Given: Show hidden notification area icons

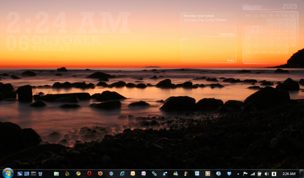Looking at the screenshot, I should click(x=238, y=174).
